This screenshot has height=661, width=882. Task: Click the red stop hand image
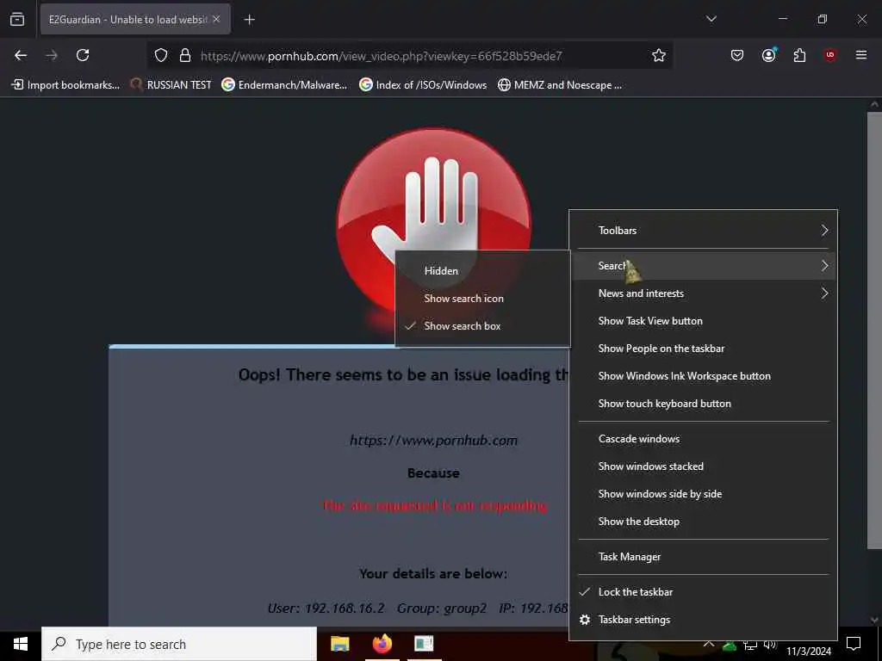pos(434,225)
